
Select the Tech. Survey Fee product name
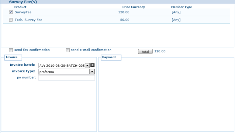tap(28, 20)
